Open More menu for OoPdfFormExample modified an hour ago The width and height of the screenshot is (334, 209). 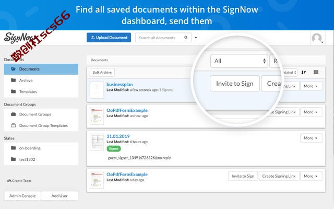coord(311,112)
